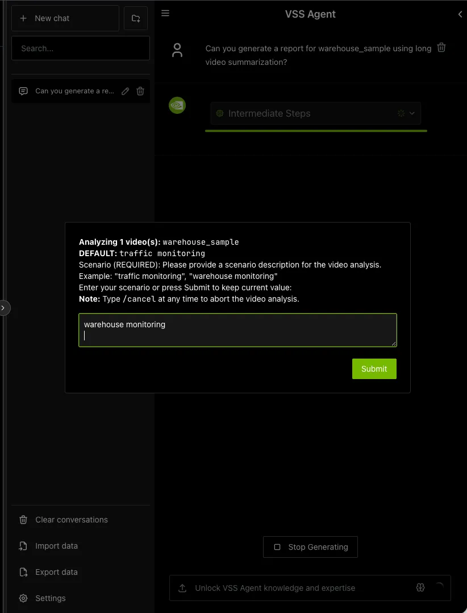Viewport: 467px width, 613px height.
Task: Click the plus icon in New chat
Action: coord(23,18)
